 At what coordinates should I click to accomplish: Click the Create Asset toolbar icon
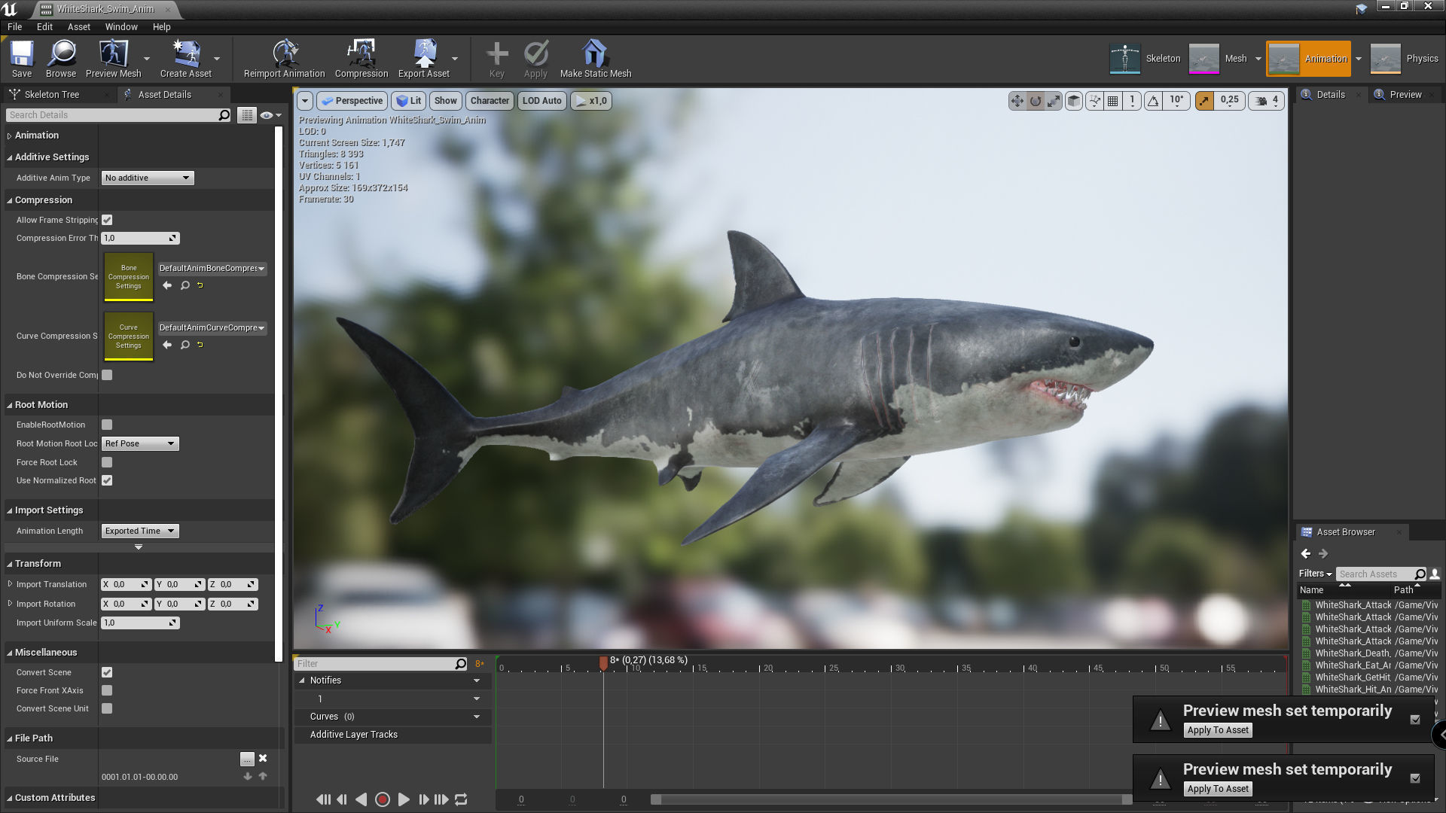(x=186, y=59)
